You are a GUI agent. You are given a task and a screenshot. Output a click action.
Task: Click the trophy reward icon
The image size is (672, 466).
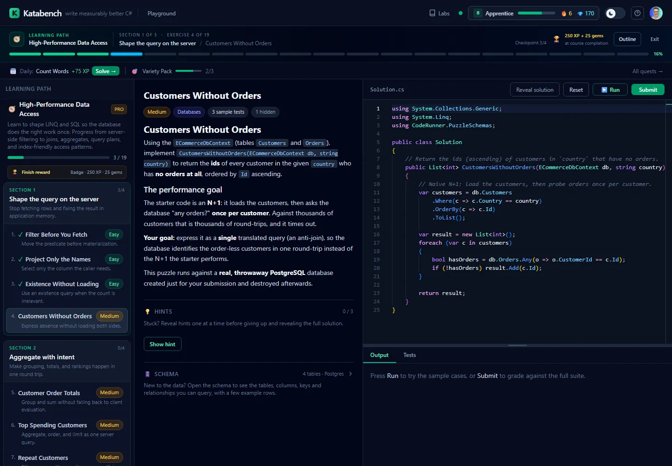click(556, 39)
